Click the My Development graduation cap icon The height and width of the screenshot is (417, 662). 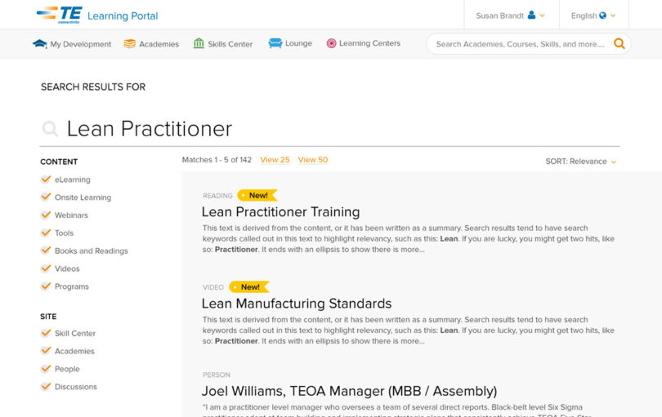pyautogui.click(x=40, y=43)
